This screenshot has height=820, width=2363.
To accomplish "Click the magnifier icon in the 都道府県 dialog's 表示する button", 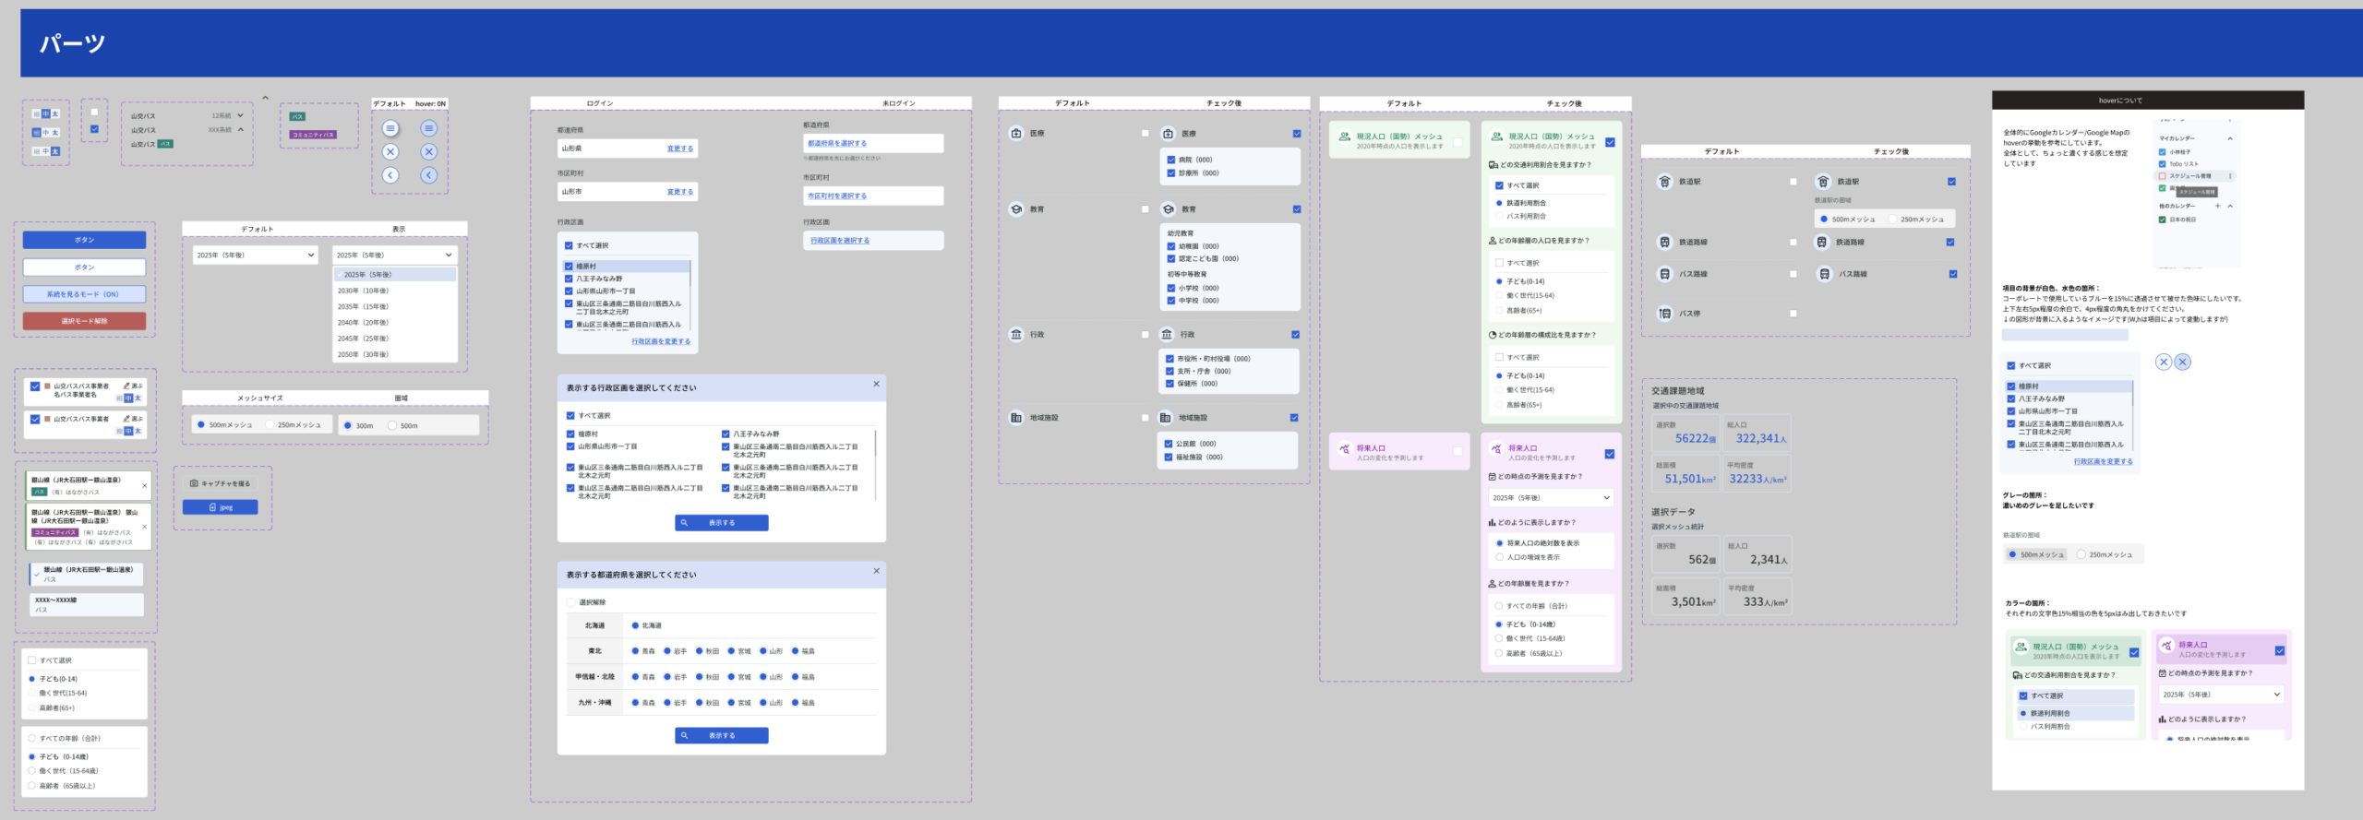I will (684, 736).
